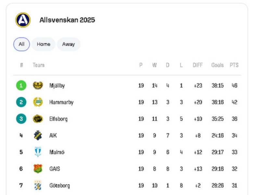This screenshot has width=260, height=195.
Task: Switch to the Home standings tab
Action: click(x=44, y=44)
